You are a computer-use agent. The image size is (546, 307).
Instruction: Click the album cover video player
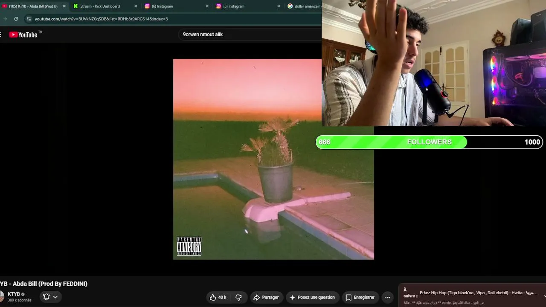[273, 159]
